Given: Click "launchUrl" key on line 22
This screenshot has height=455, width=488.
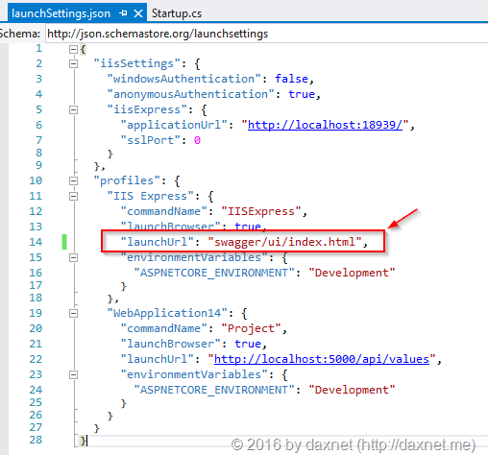Looking at the screenshot, I should point(158,359).
